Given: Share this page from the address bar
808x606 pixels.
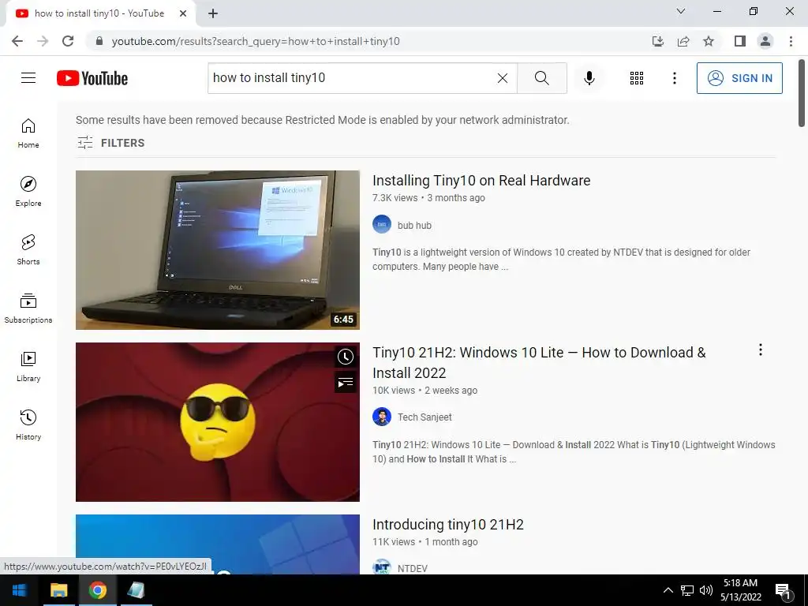Looking at the screenshot, I should coord(683,41).
